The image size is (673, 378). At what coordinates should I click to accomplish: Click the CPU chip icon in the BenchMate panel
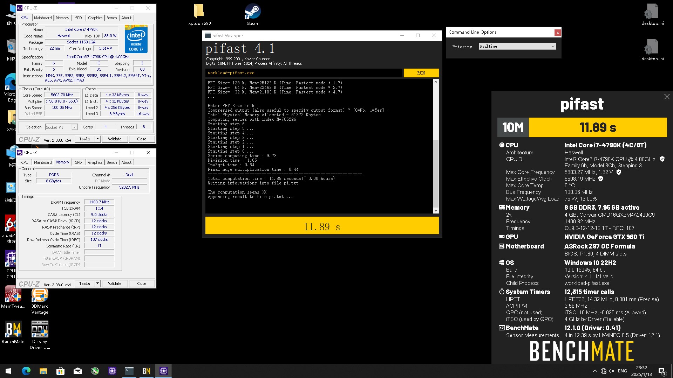(502, 145)
